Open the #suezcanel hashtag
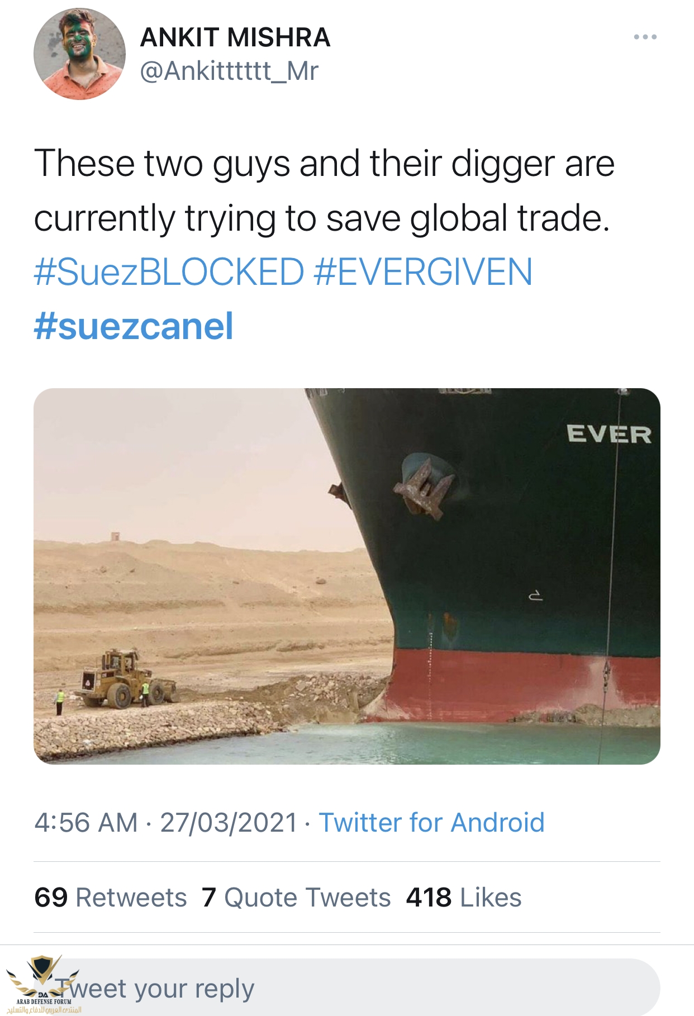 134,326
